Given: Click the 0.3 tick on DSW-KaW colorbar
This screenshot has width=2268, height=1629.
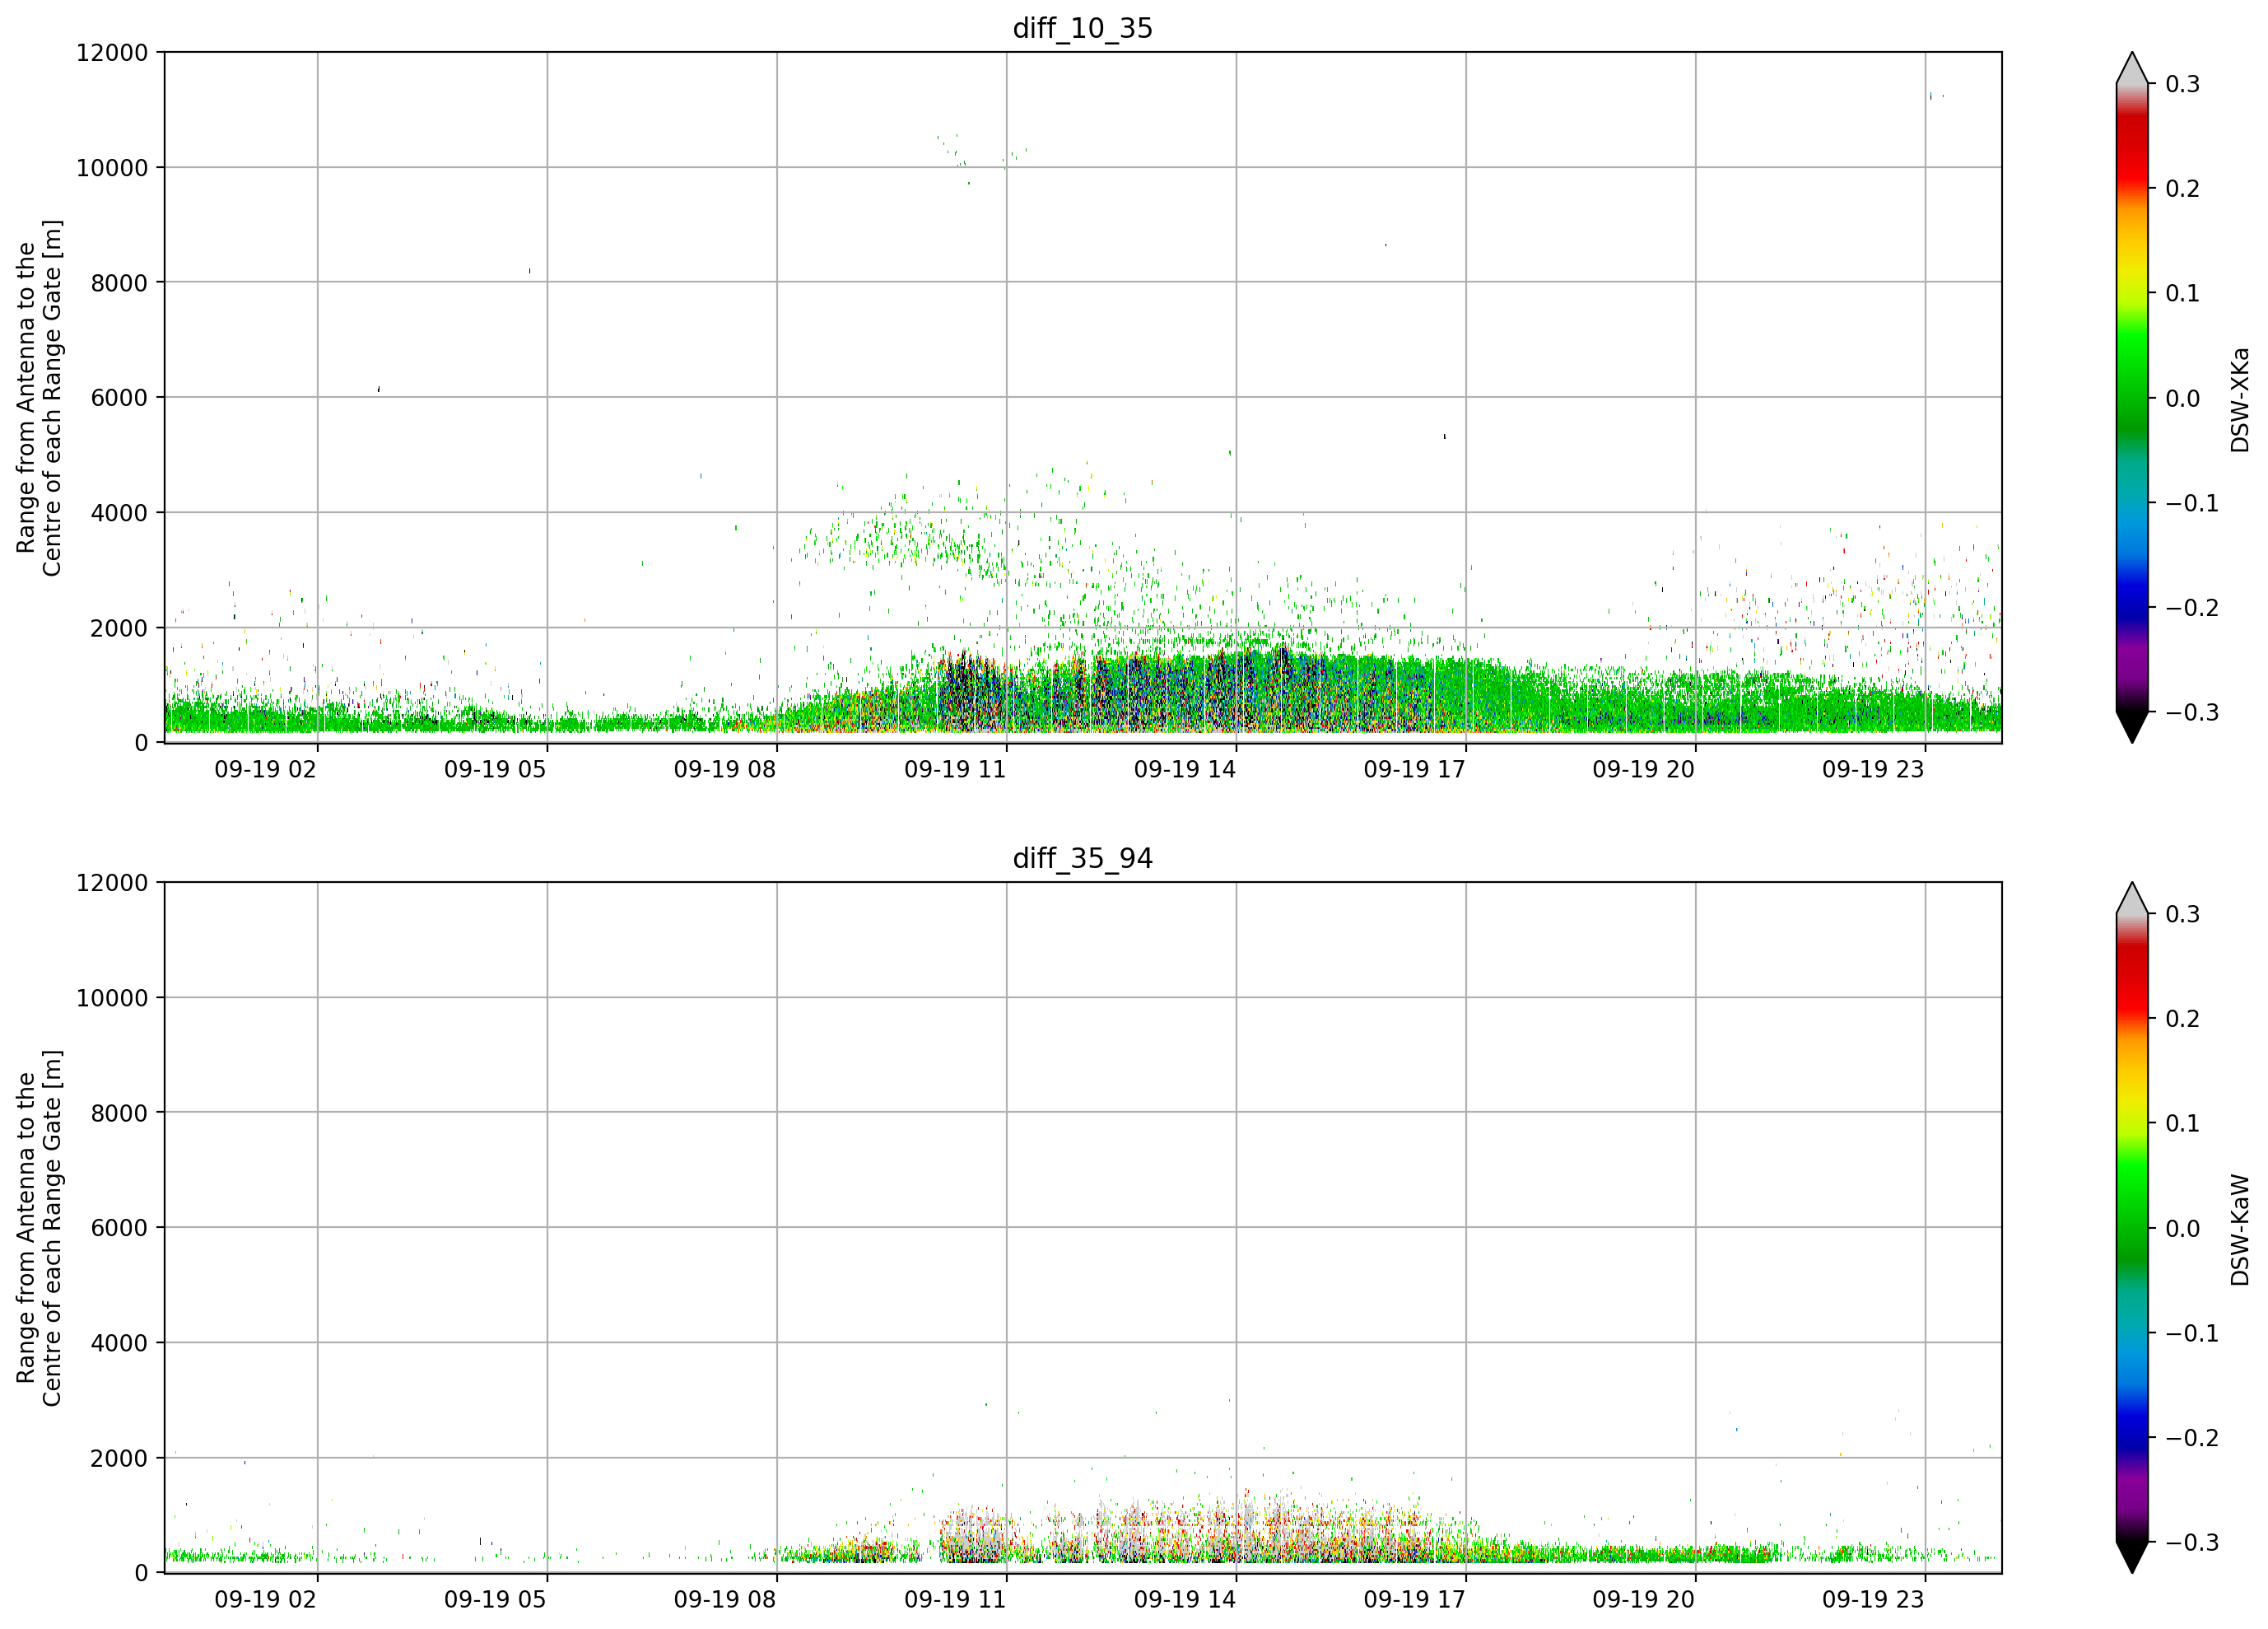Looking at the screenshot, I should tap(2182, 914).
